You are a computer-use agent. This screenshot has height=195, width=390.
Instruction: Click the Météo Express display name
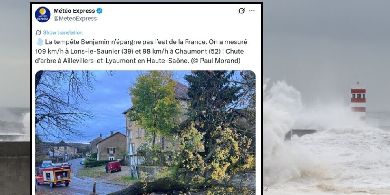click(x=74, y=11)
